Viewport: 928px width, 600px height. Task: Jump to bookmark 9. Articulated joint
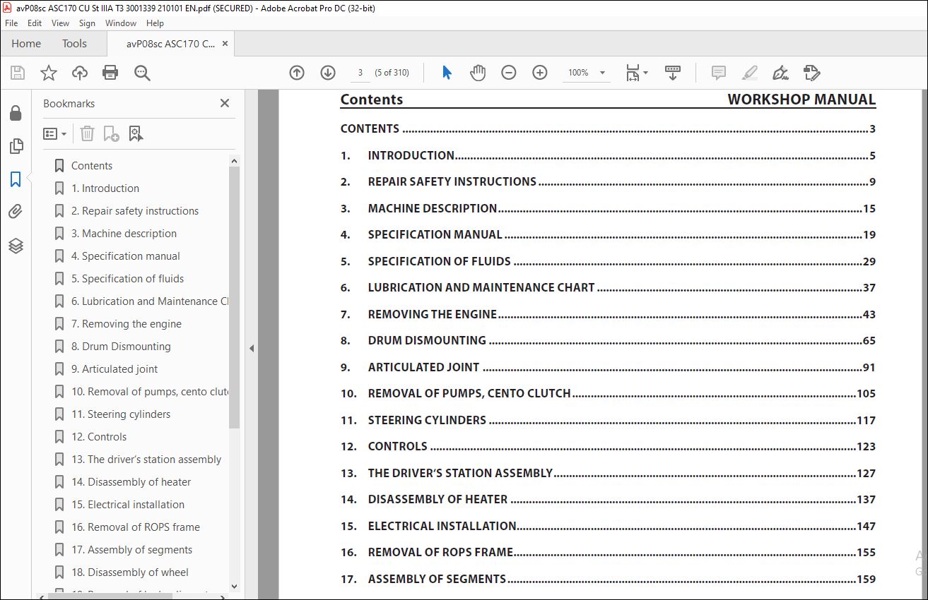114,369
